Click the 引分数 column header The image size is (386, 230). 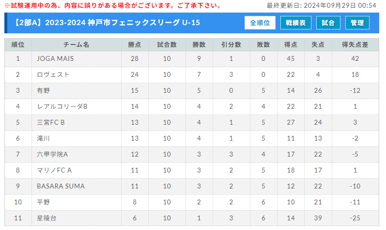[231, 45]
